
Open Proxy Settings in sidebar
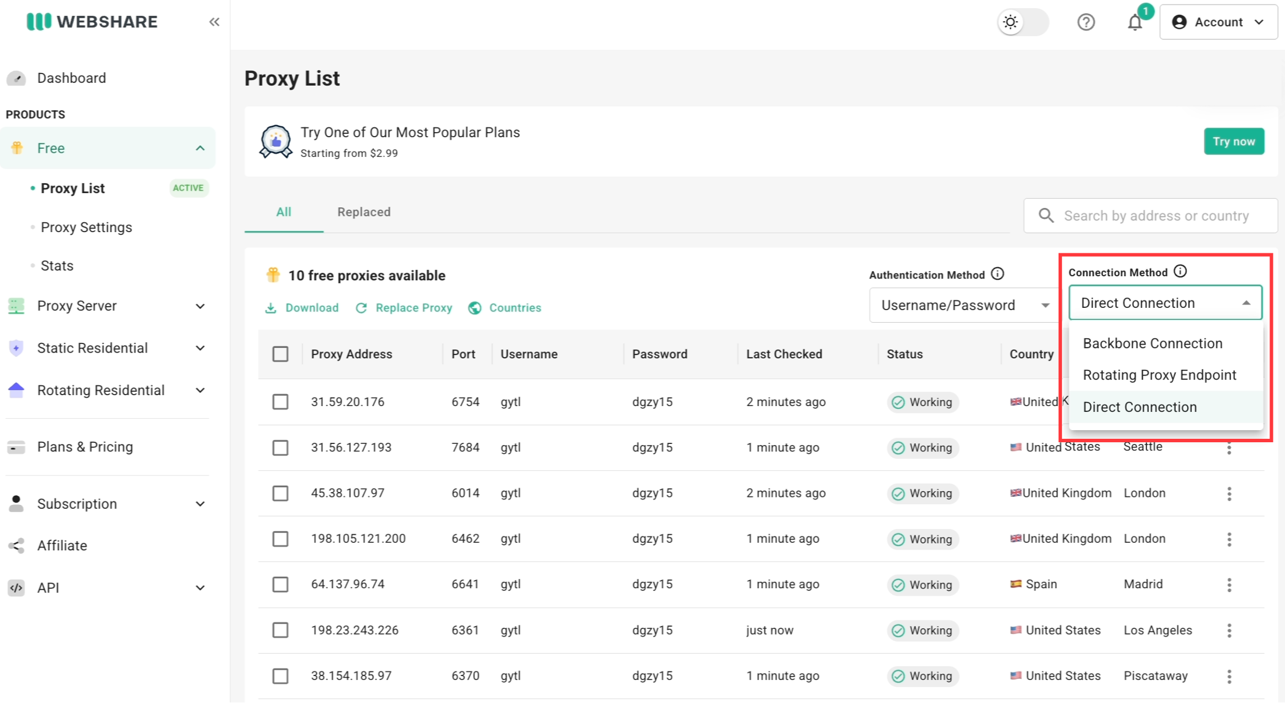coord(86,227)
